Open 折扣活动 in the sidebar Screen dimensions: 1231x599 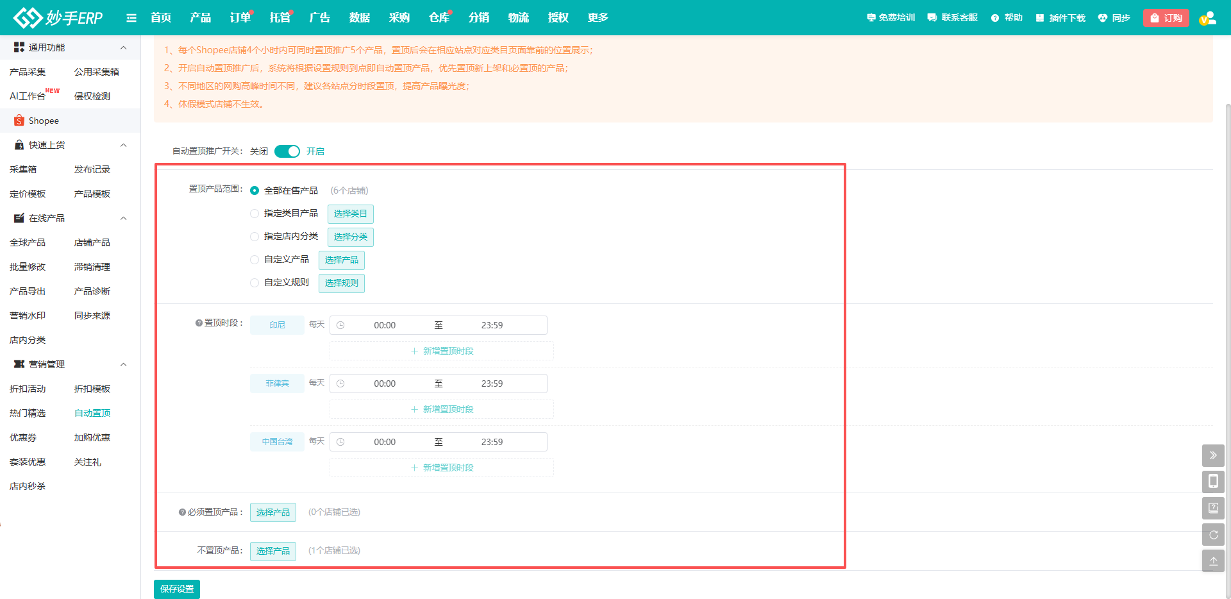pos(28,389)
